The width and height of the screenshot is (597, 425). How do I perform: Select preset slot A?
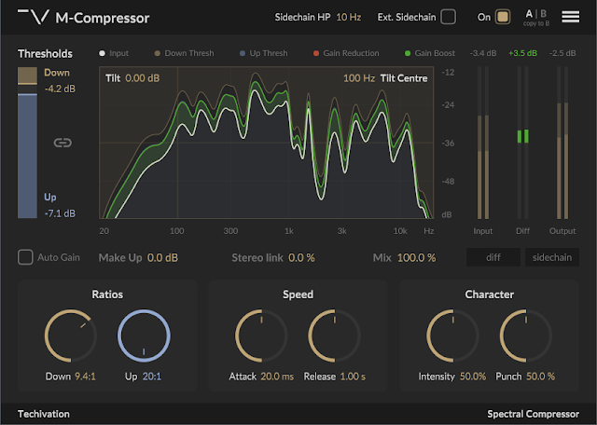[x=529, y=14]
